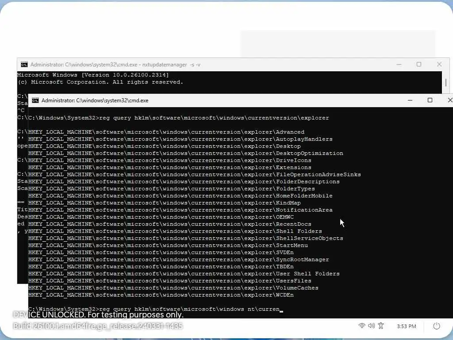Viewport: 453px width, 340px height.
Task: Click the prompt line with 'windows nt\curren'
Action: [x=155, y=309]
